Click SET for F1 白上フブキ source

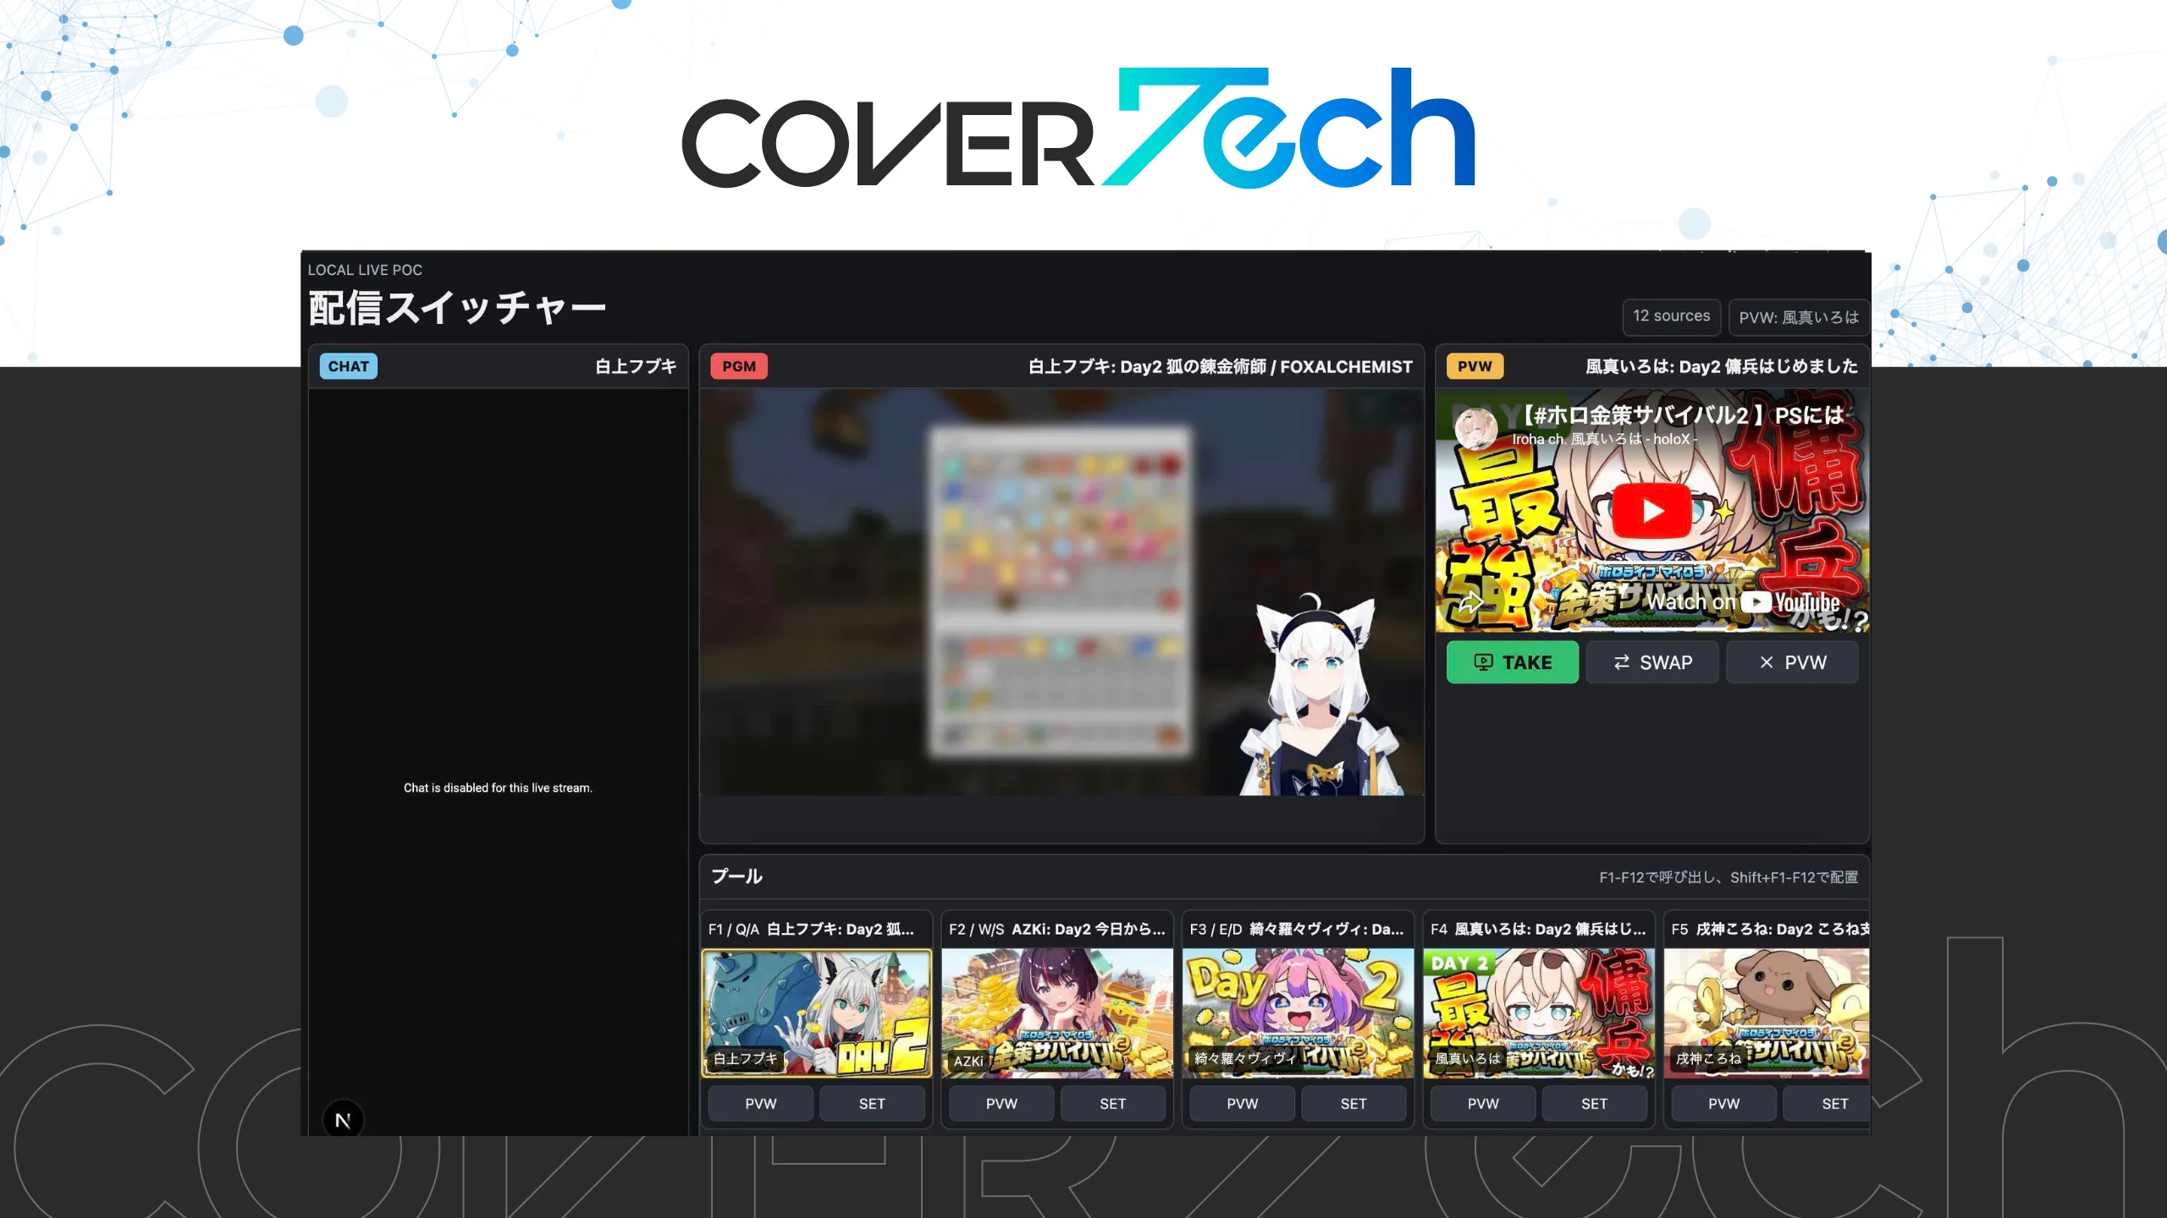tap(872, 1104)
